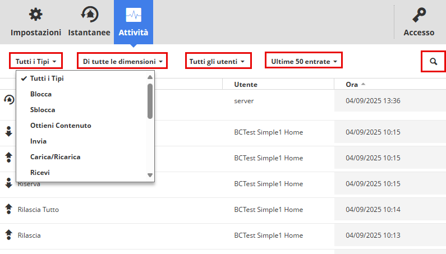Image resolution: width=446 pixels, height=254 pixels.
Task: Choose Blocca from the type list
Action: click(x=41, y=94)
